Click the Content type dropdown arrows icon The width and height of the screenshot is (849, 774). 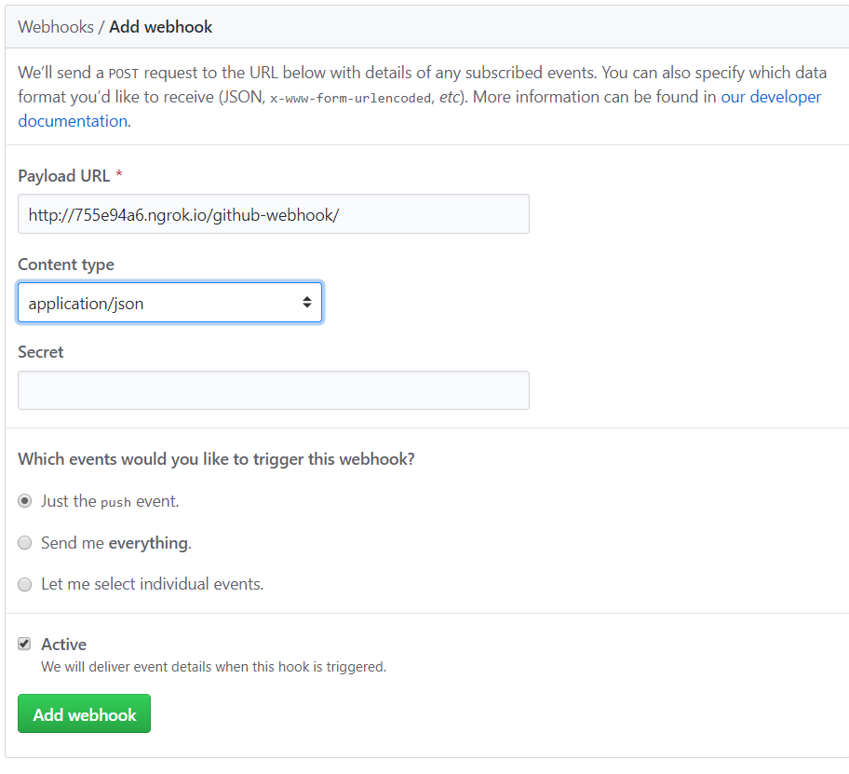click(x=307, y=302)
